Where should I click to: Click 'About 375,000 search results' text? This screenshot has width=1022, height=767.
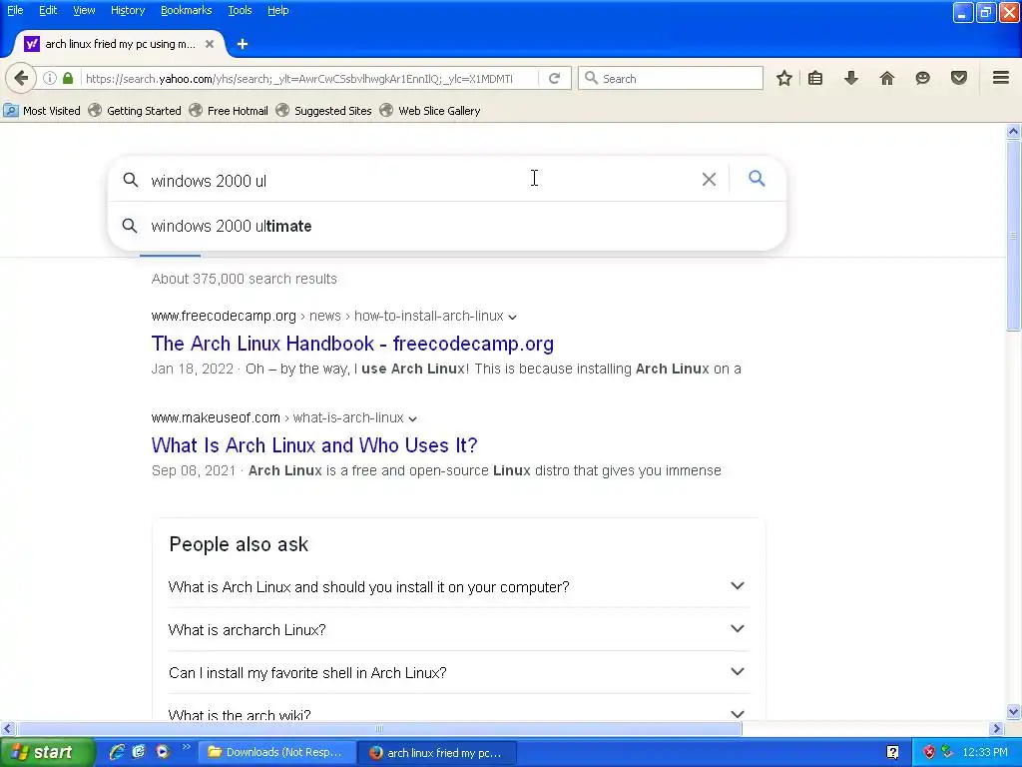(244, 280)
